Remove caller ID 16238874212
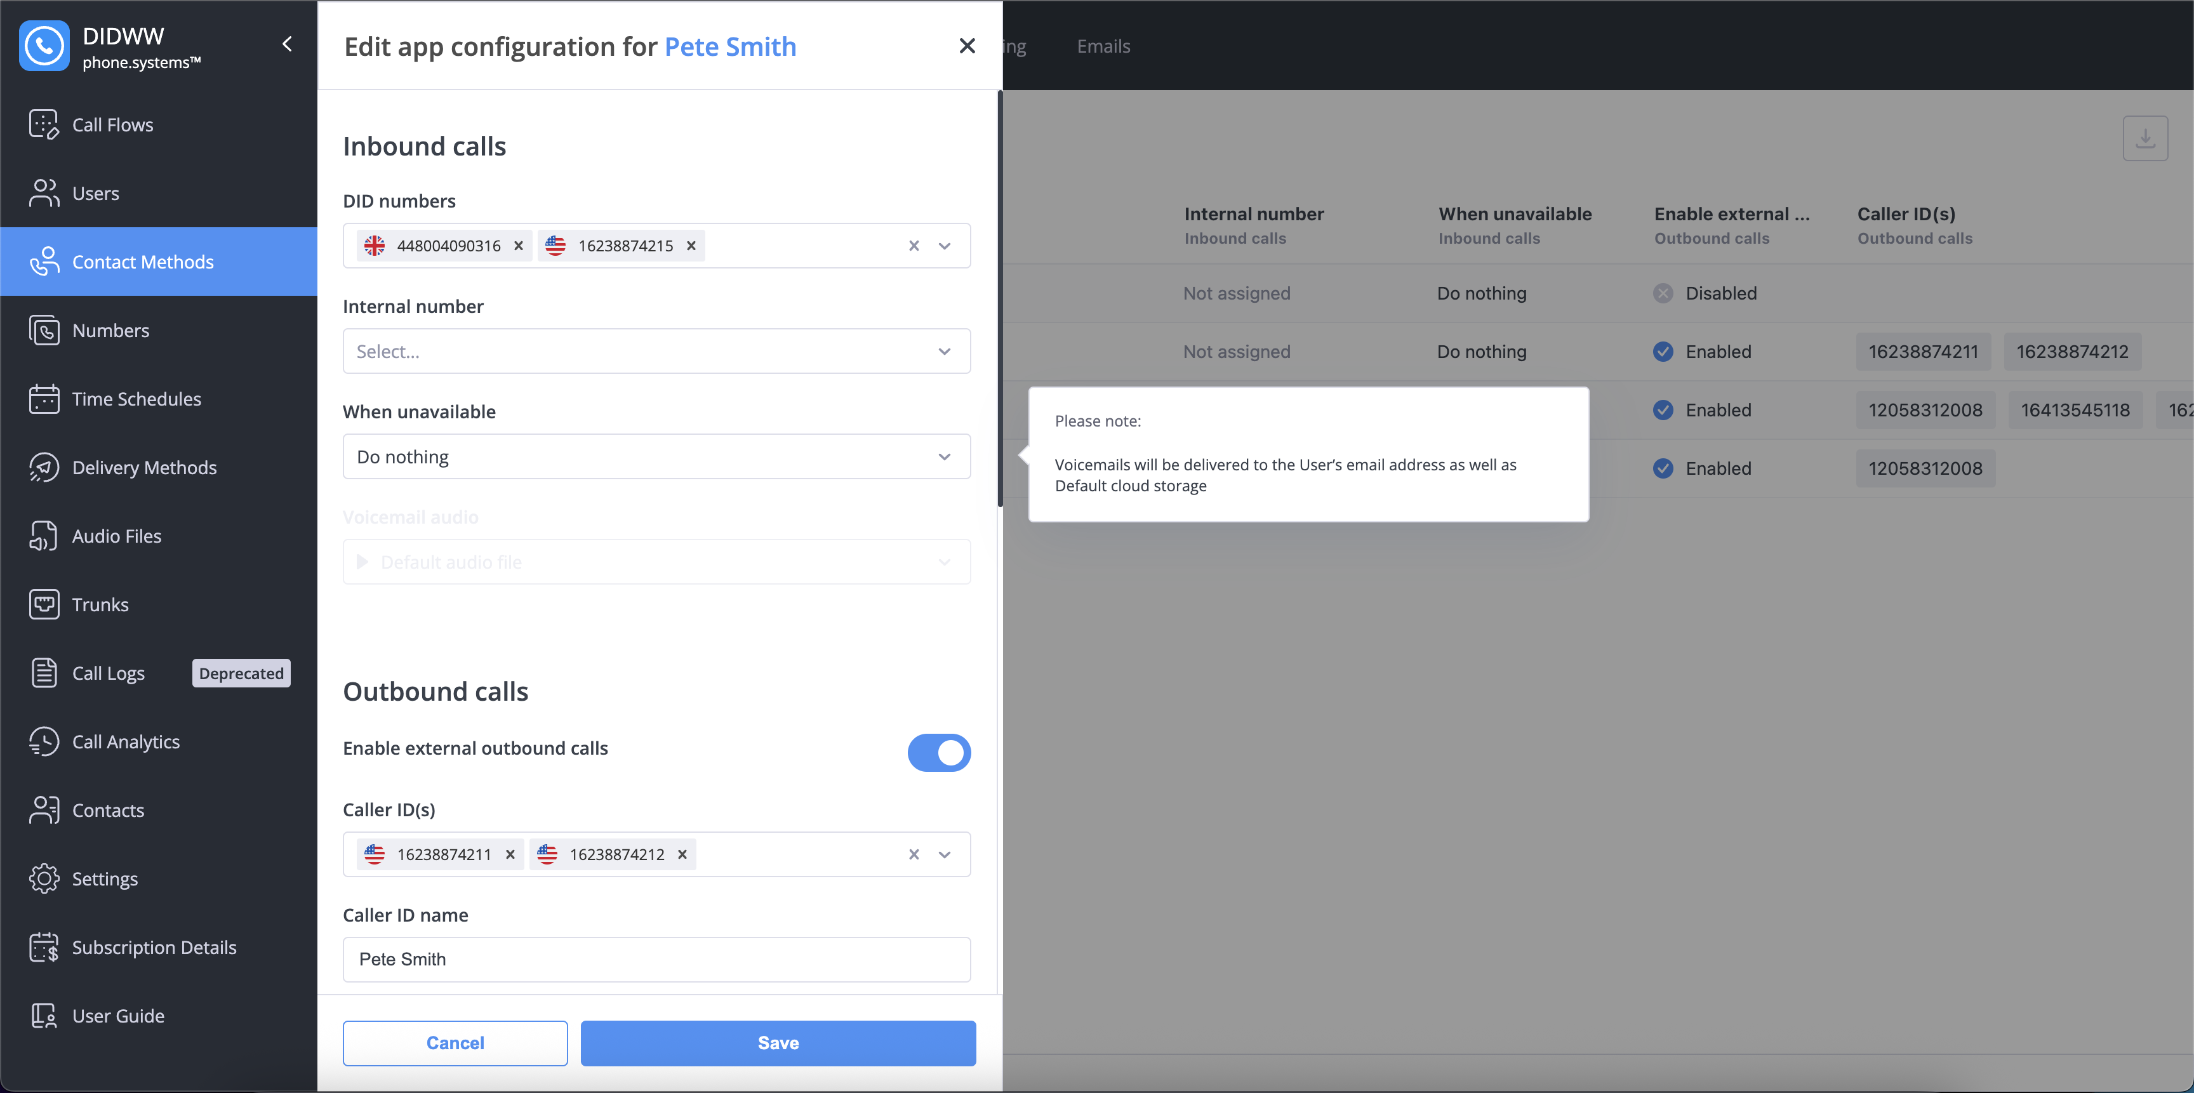The width and height of the screenshot is (2194, 1093). [682, 854]
